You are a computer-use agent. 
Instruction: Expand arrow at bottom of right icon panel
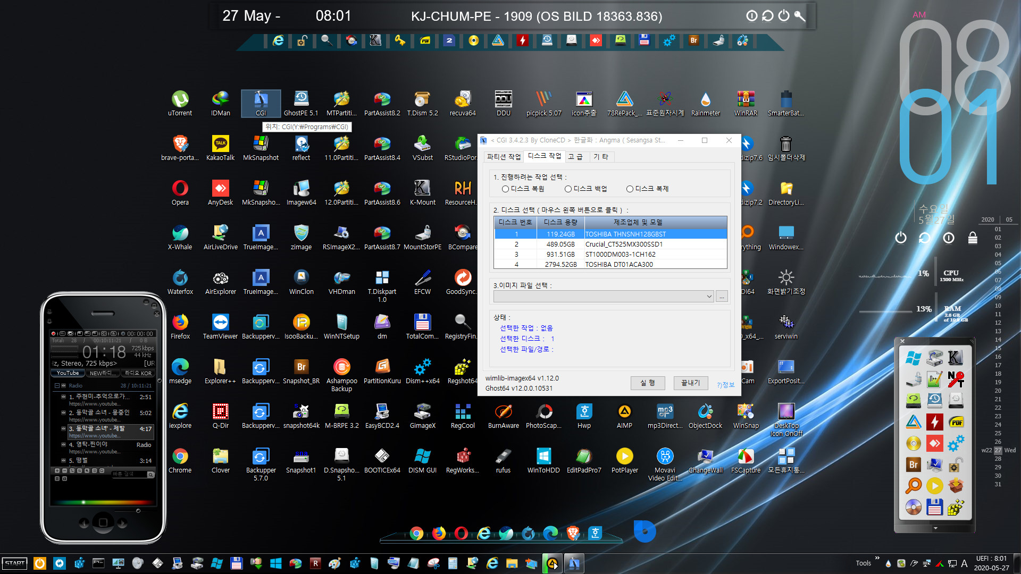[x=935, y=528]
